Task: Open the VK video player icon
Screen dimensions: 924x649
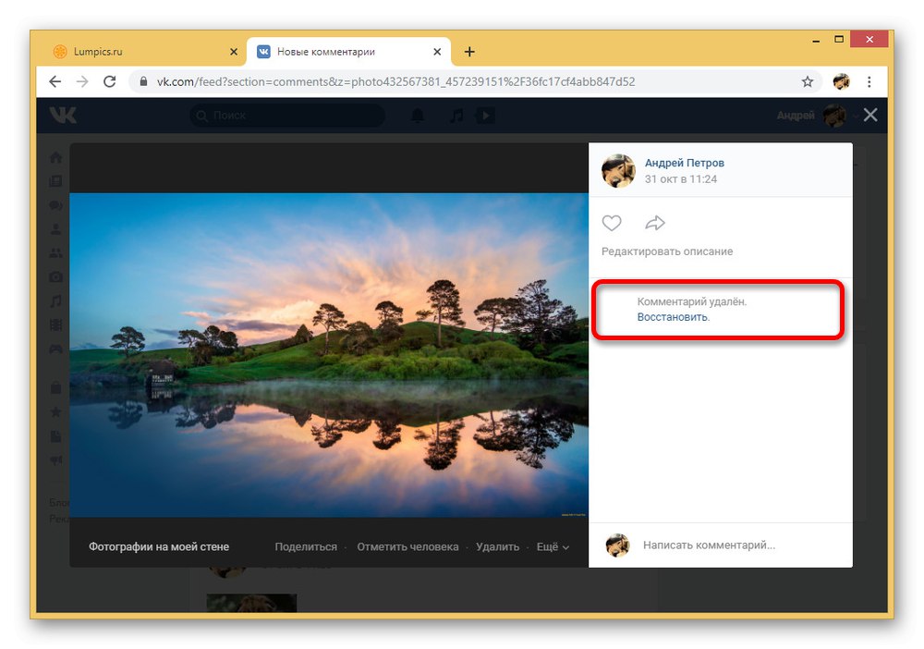Action: click(485, 115)
